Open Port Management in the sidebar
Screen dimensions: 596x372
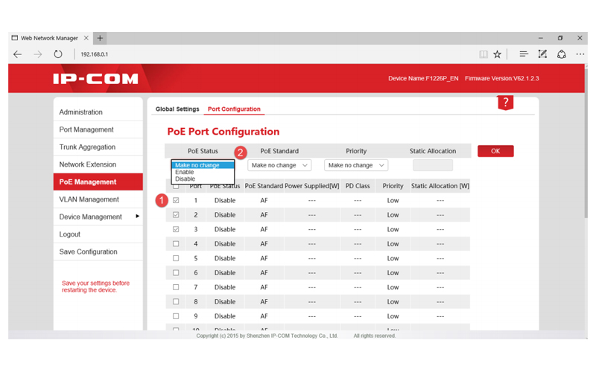[98, 129]
